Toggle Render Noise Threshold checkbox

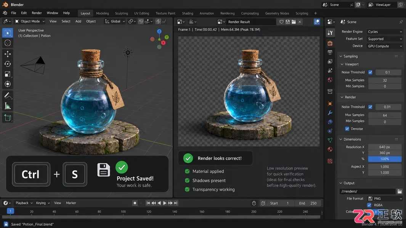(370, 107)
